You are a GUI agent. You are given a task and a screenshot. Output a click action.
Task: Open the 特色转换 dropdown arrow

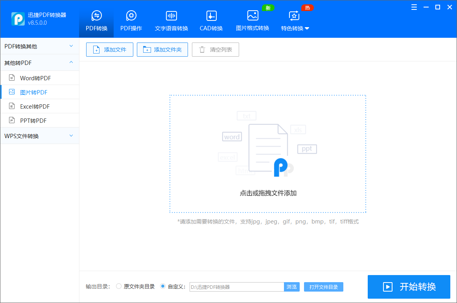pyautogui.click(x=307, y=28)
